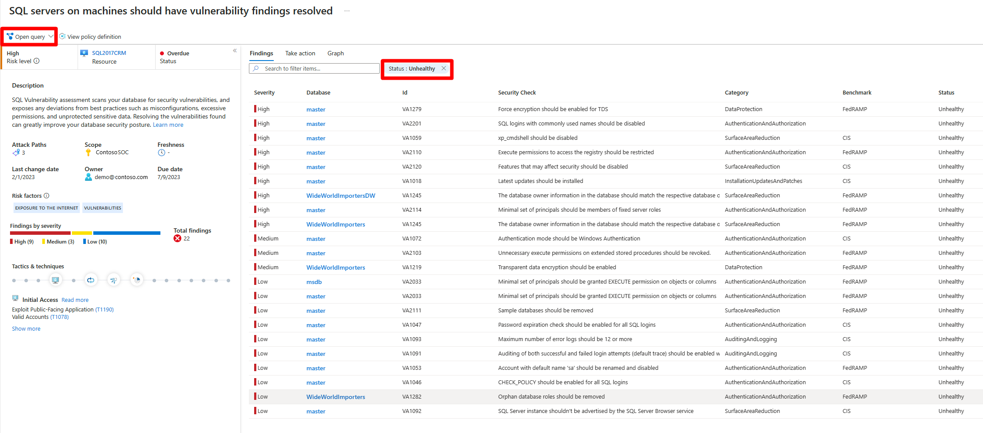Viewport: 983px width, 433px height.
Task: Open master link in VA1059 row
Action: pos(316,139)
